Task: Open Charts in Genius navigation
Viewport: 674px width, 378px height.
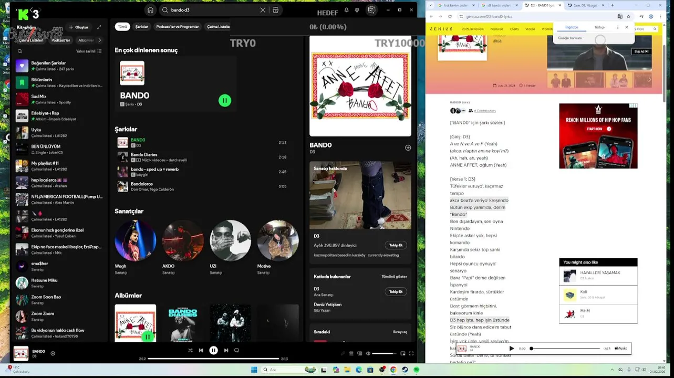Action: point(514,29)
